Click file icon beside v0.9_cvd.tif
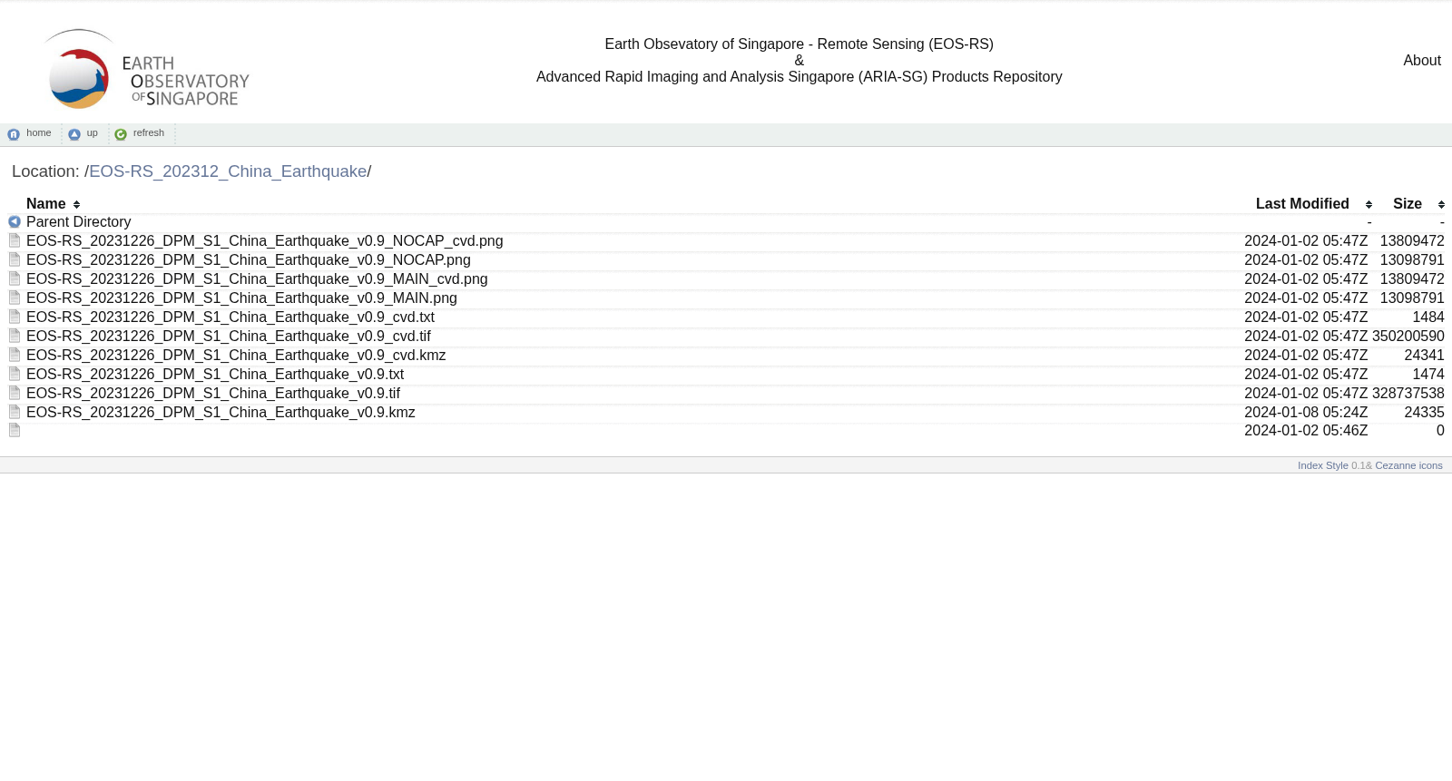The image size is (1452, 781). coord(15,336)
